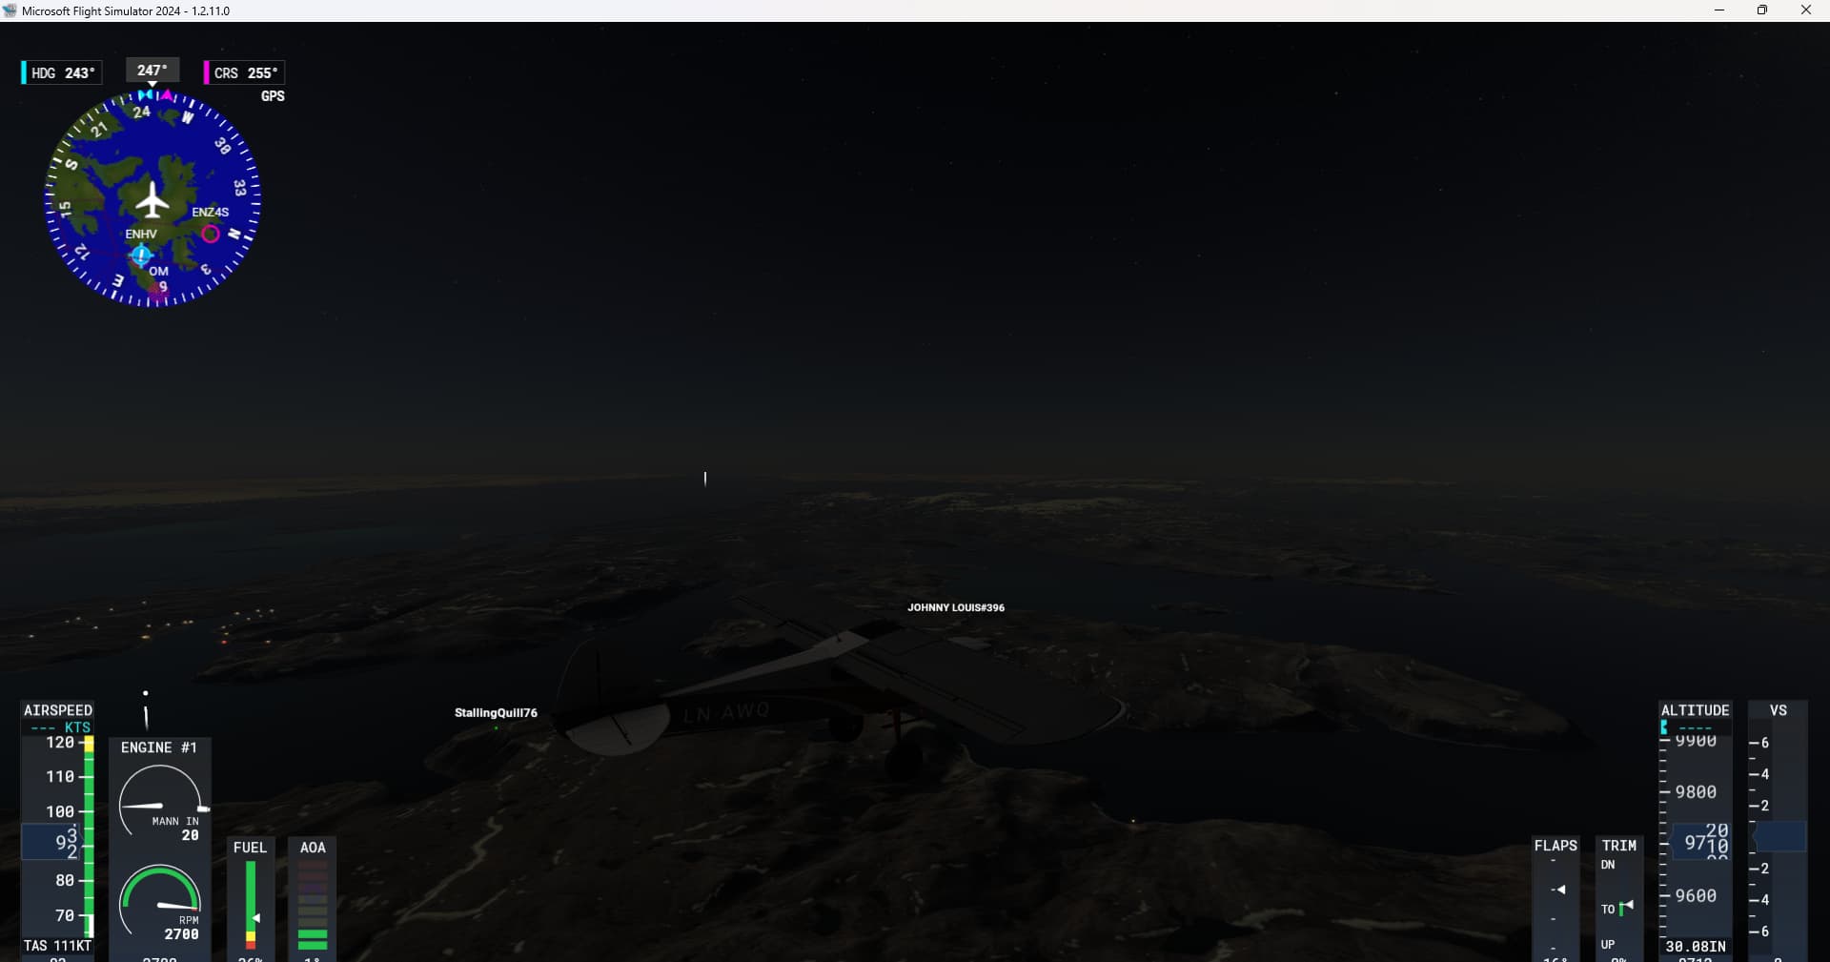Click the Flight Simulator title bar icon

[x=10, y=10]
